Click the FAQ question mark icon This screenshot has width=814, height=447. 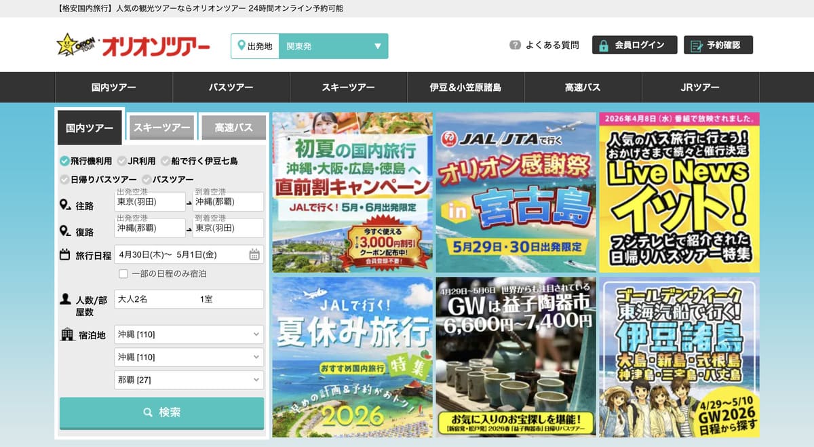(515, 45)
